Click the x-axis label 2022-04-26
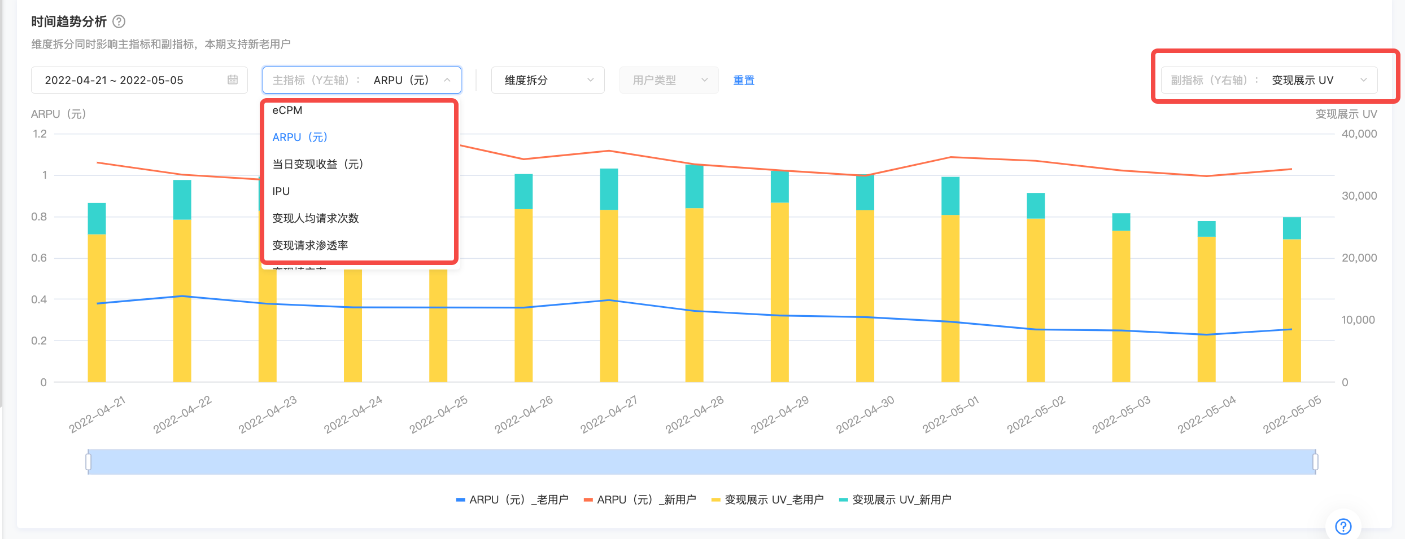 pyautogui.click(x=523, y=414)
